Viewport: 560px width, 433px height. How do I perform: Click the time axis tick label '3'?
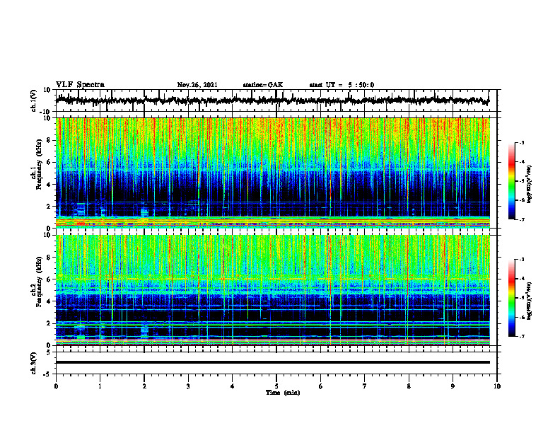pyautogui.click(x=188, y=386)
